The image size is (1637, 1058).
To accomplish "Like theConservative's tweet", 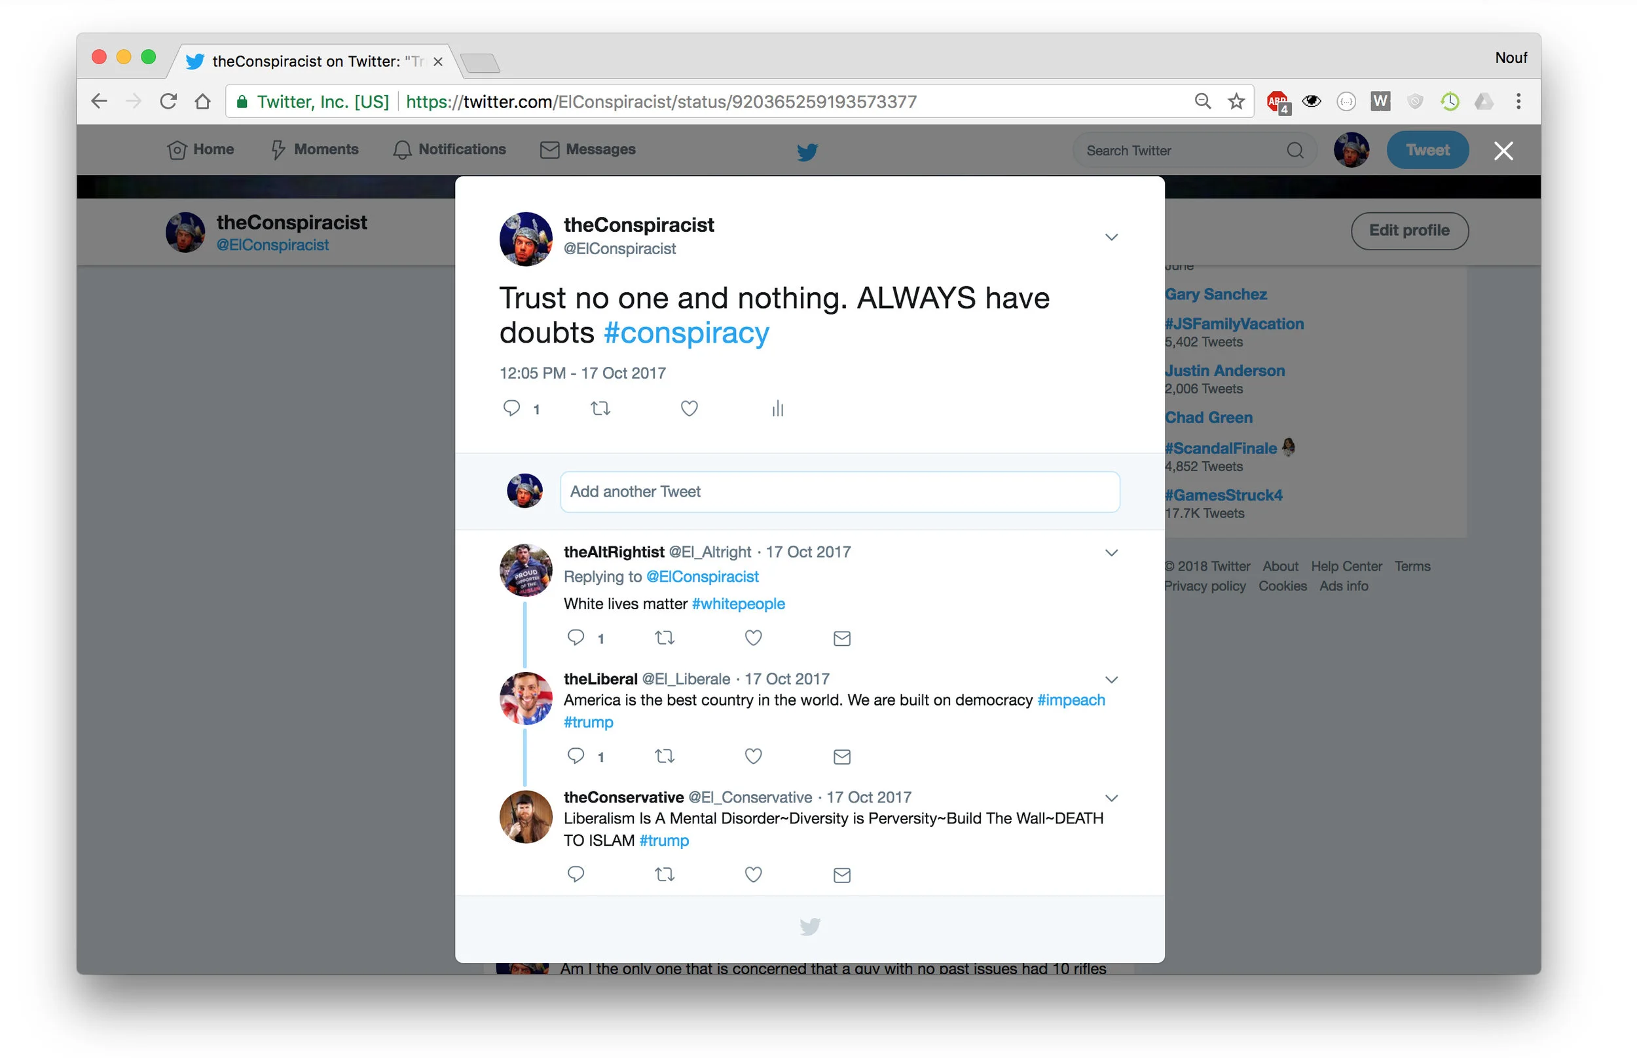I will point(753,874).
